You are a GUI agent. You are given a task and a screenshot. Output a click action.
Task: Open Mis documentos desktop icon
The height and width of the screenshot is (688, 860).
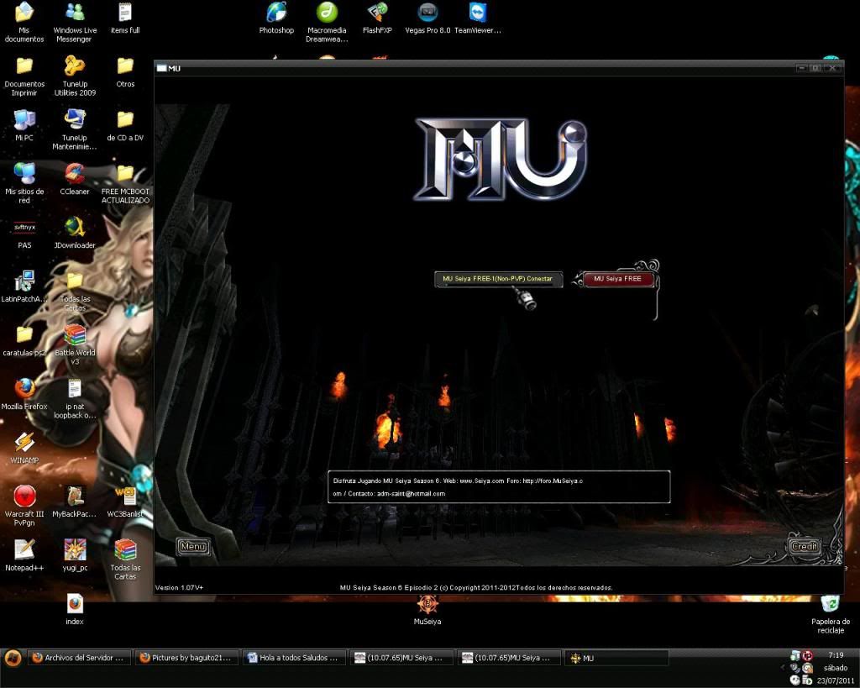(24, 23)
